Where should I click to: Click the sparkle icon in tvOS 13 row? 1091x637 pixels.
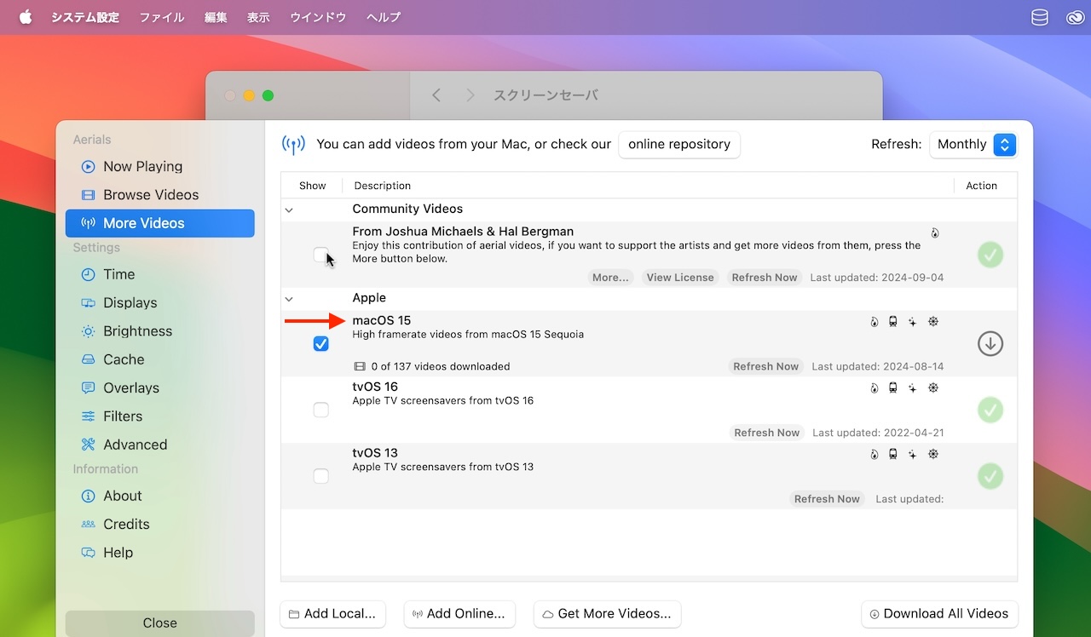point(912,454)
